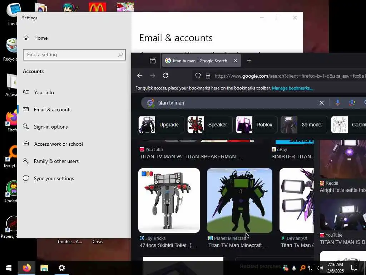Viewport: 366px width, 275px height.
Task: Open the taskbar clock showing 7:16 AM
Action: [335, 268]
